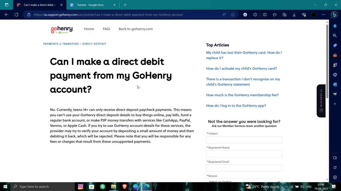This screenshot has width=341, height=191.
Task: Open the weather widget 26°C Partly cloudy
Action: (262, 186)
